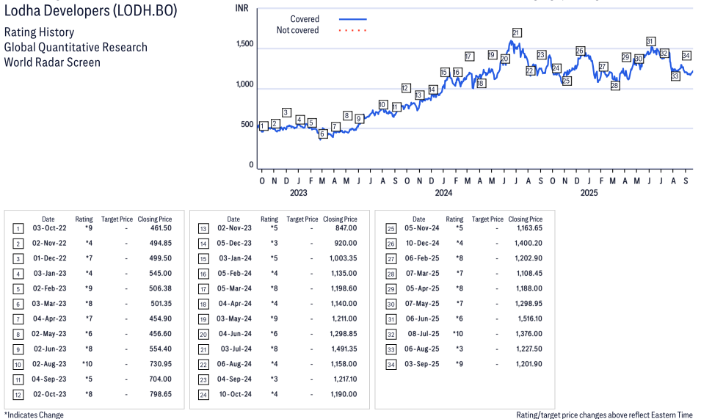
Task: Click the index box for the 02-Nov-23 row
Action: (x=203, y=229)
